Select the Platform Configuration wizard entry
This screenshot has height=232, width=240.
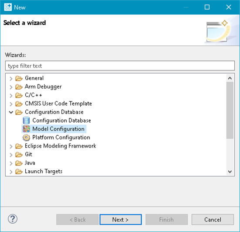click(61, 137)
